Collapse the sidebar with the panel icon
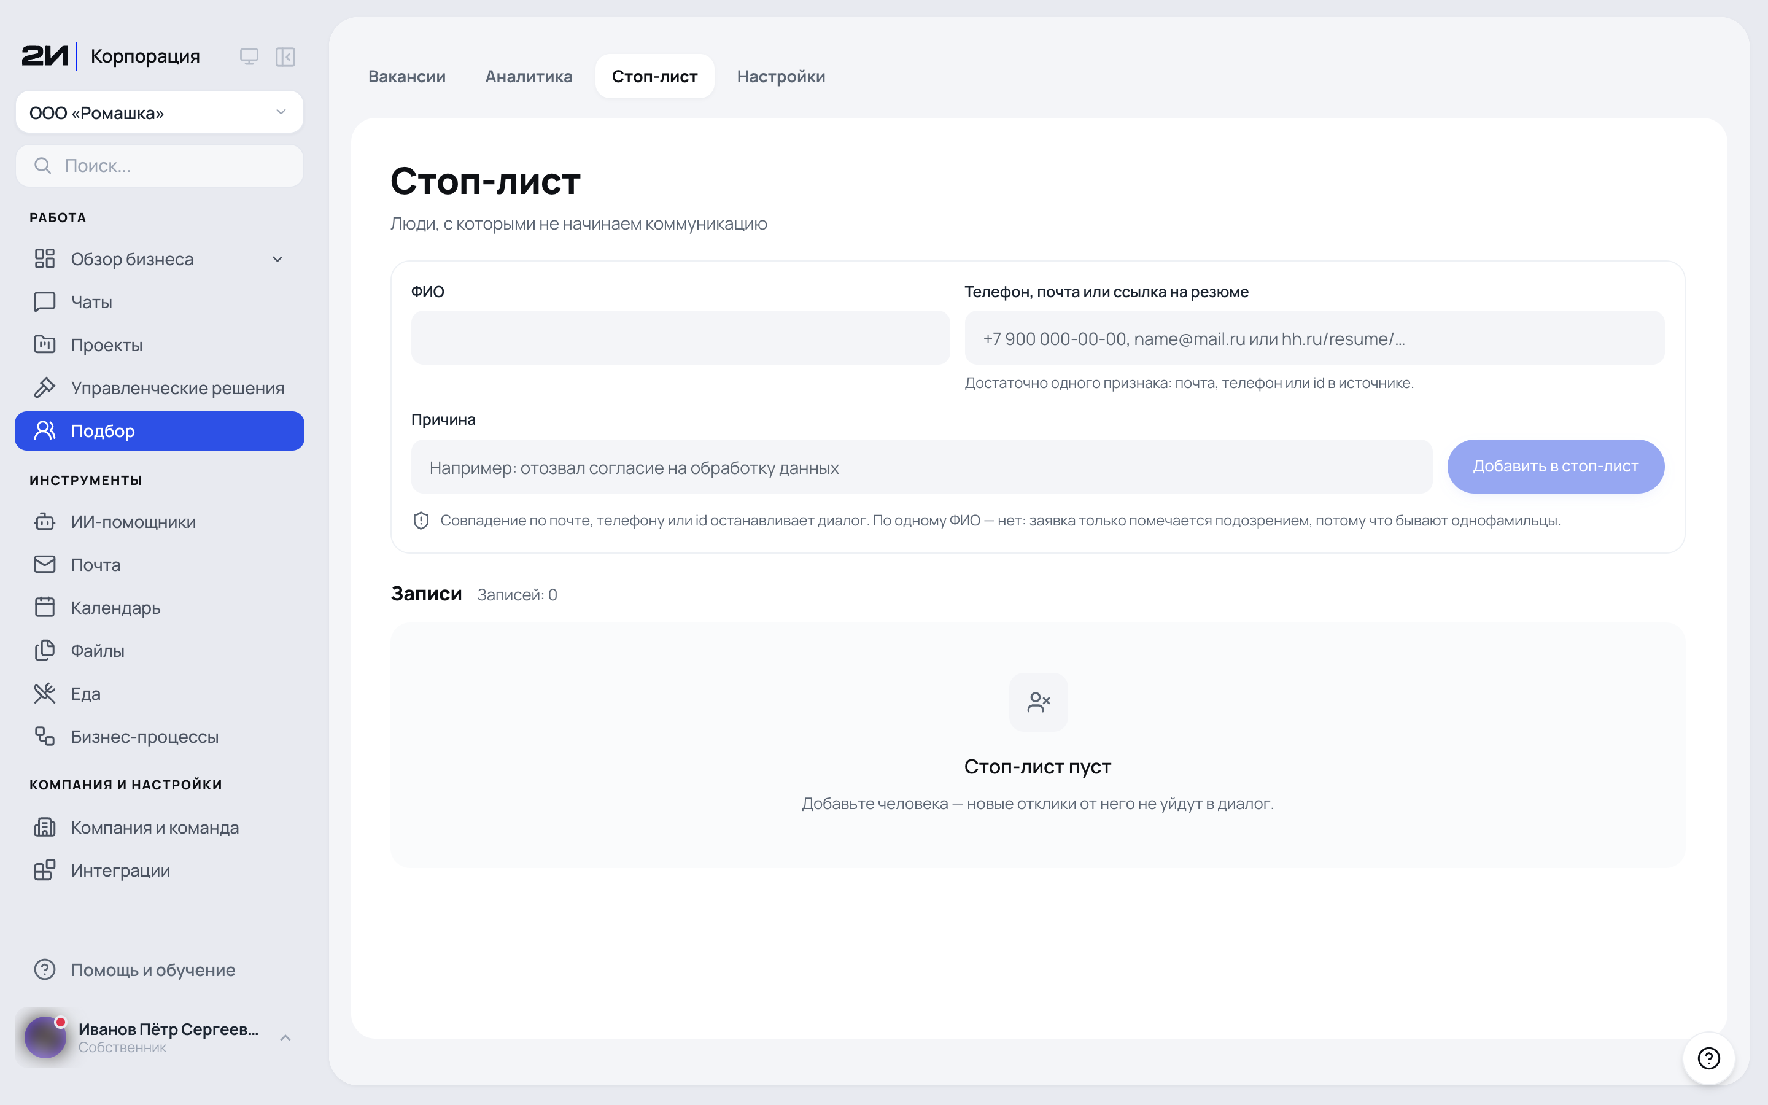The height and width of the screenshot is (1105, 1768). (x=285, y=56)
